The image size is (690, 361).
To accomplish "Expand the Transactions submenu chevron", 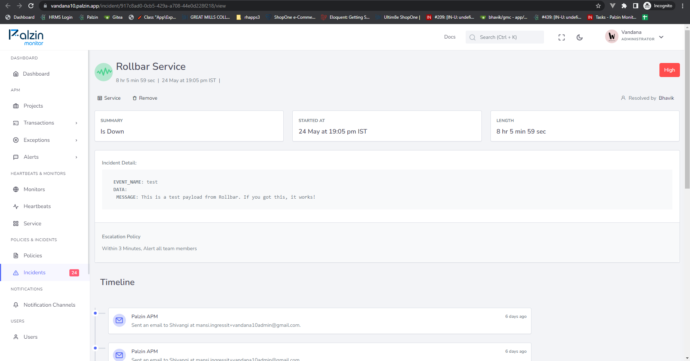I will coord(76,123).
